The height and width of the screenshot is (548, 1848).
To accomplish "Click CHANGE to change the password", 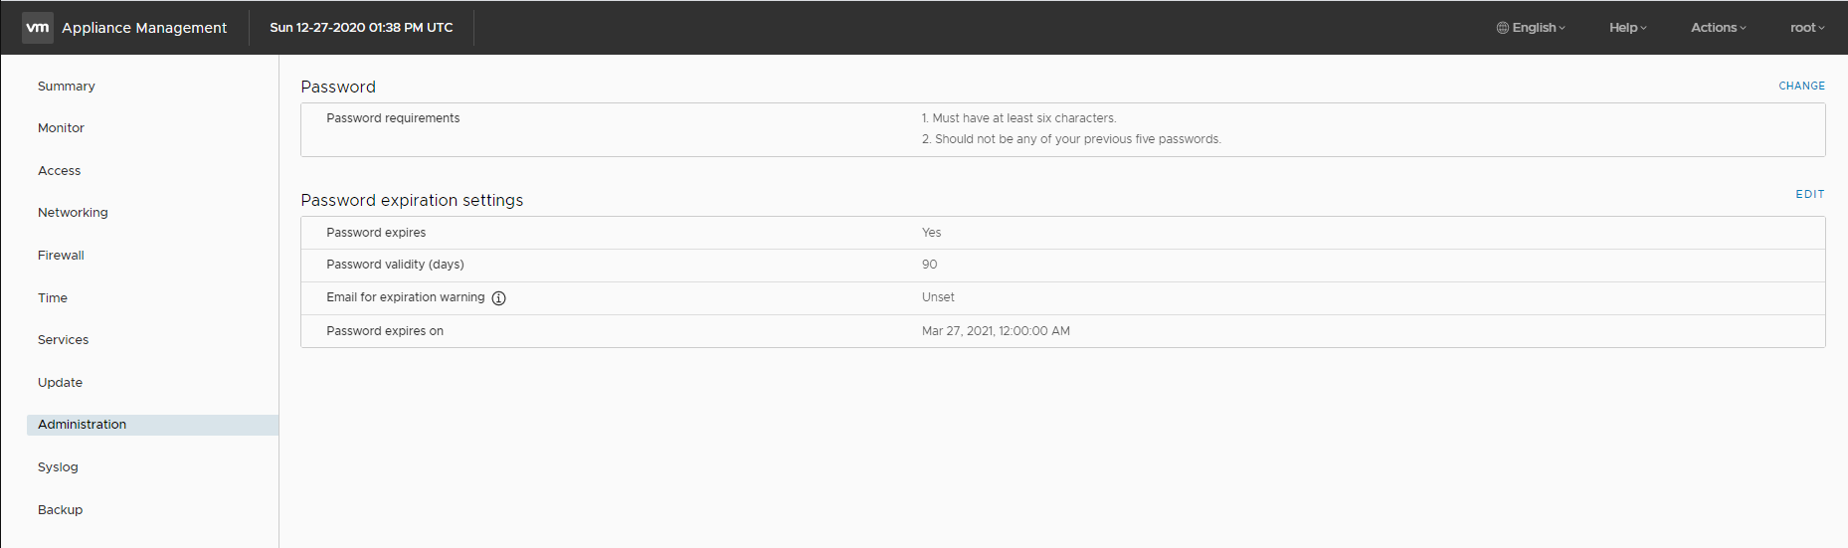I will pyautogui.click(x=1801, y=87).
